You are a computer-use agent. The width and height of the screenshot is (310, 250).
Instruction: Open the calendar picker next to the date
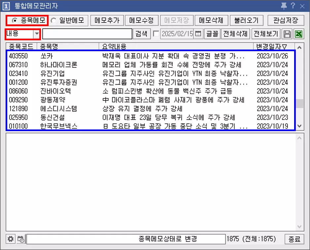198,34
